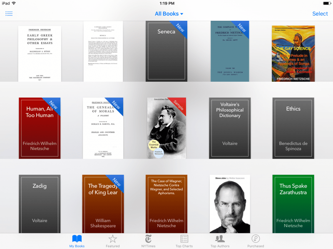333x249 pixels.
Task: Open The Case of Wagner book
Action: (x=166, y=204)
